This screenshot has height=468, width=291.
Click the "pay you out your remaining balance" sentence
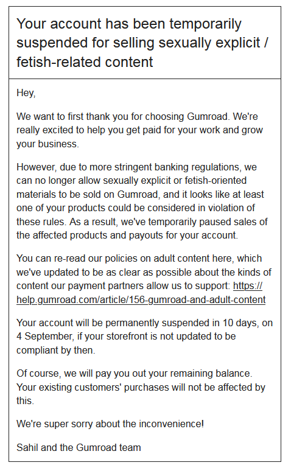[135, 374]
